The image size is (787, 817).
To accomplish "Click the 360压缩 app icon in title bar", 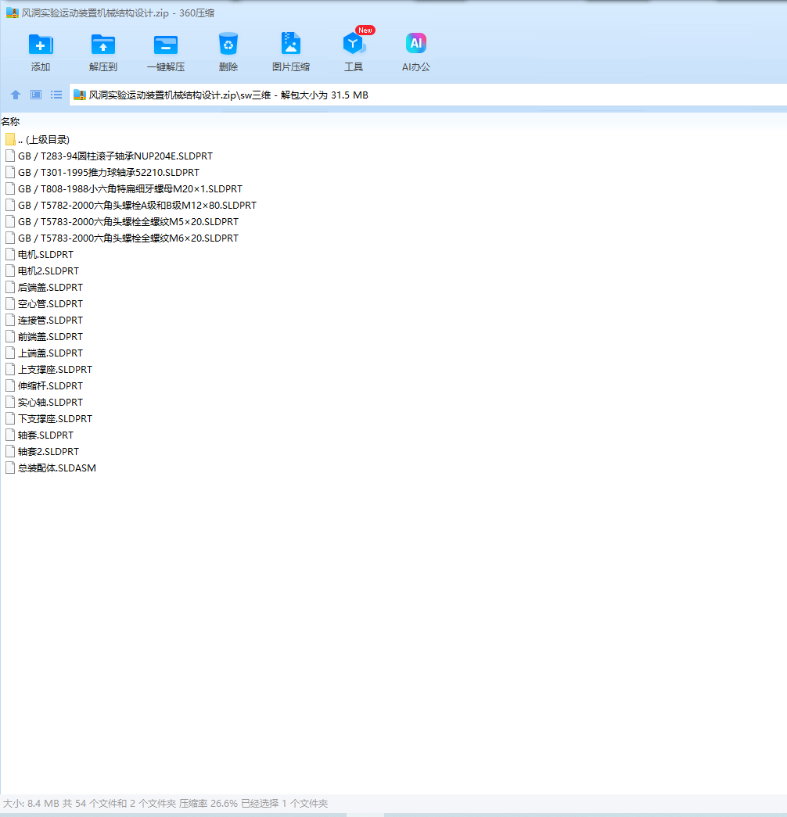I will (x=13, y=13).
